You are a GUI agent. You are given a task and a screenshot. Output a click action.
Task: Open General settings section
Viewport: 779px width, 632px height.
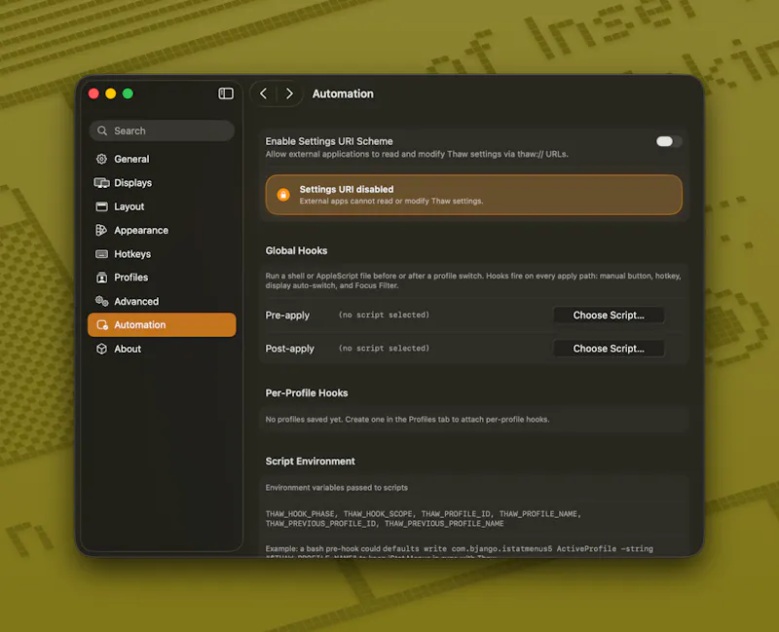(x=162, y=159)
